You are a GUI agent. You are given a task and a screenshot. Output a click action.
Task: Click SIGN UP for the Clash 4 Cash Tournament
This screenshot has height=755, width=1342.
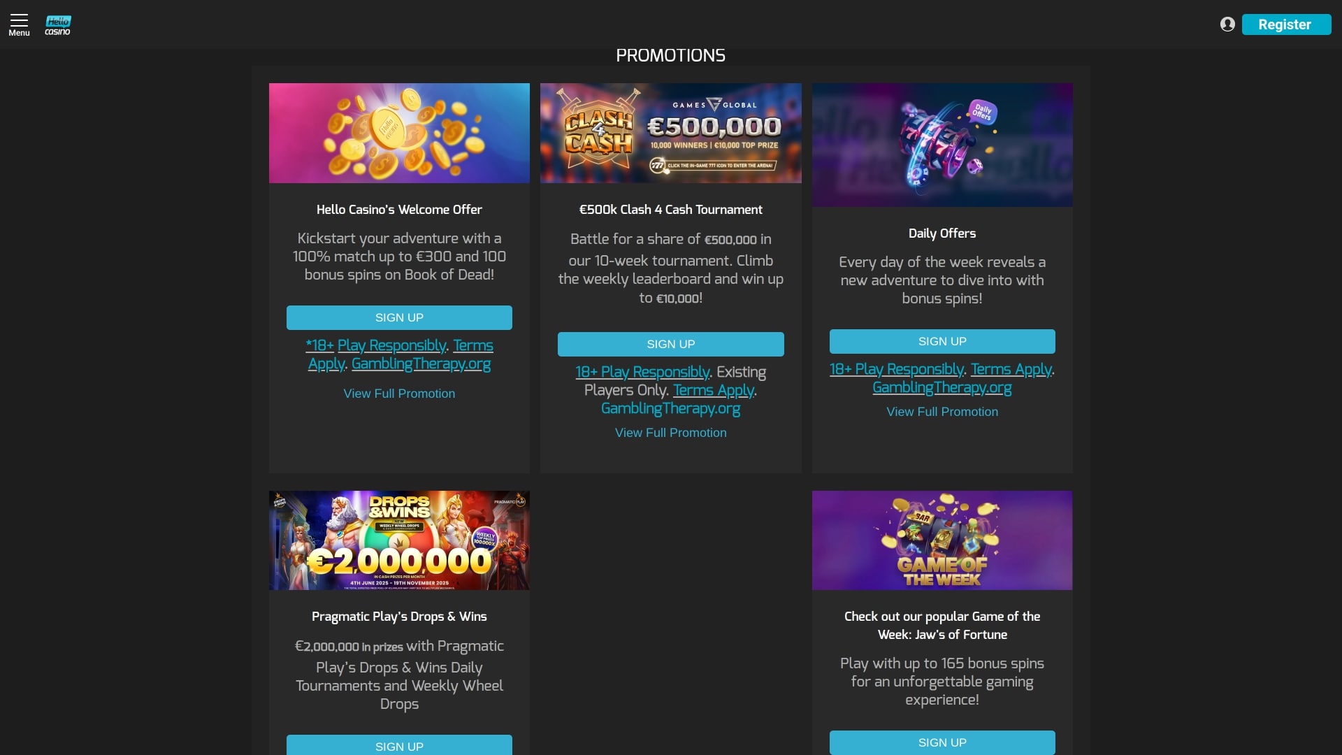point(670,343)
